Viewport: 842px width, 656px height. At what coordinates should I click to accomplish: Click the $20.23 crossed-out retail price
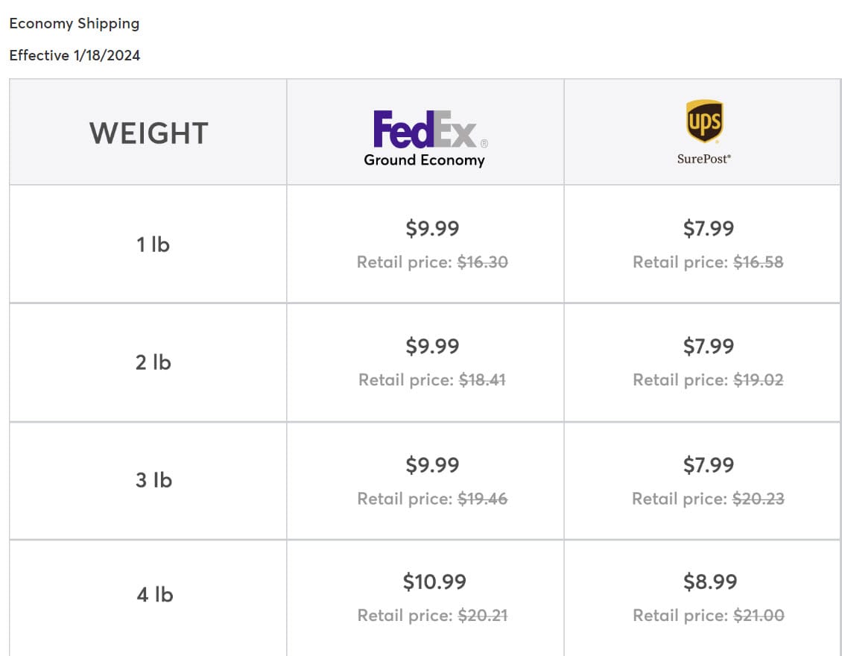pos(758,499)
